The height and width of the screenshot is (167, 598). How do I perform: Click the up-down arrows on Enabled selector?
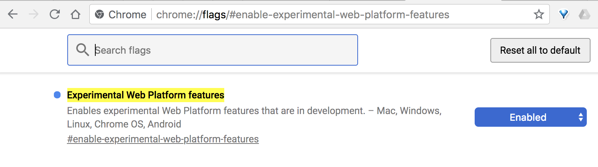click(580, 117)
